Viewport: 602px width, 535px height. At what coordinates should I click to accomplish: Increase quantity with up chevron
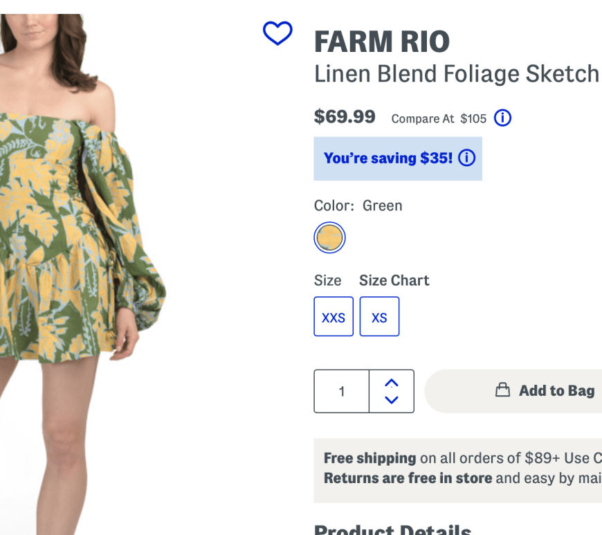pos(392,383)
